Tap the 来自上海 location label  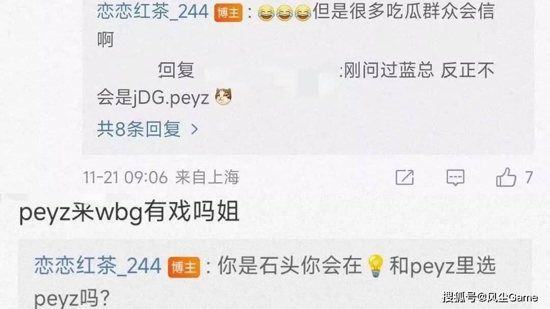pyautogui.click(x=207, y=177)
